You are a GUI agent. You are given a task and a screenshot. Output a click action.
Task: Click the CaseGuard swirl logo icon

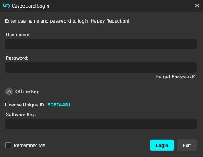coord(6,6)
